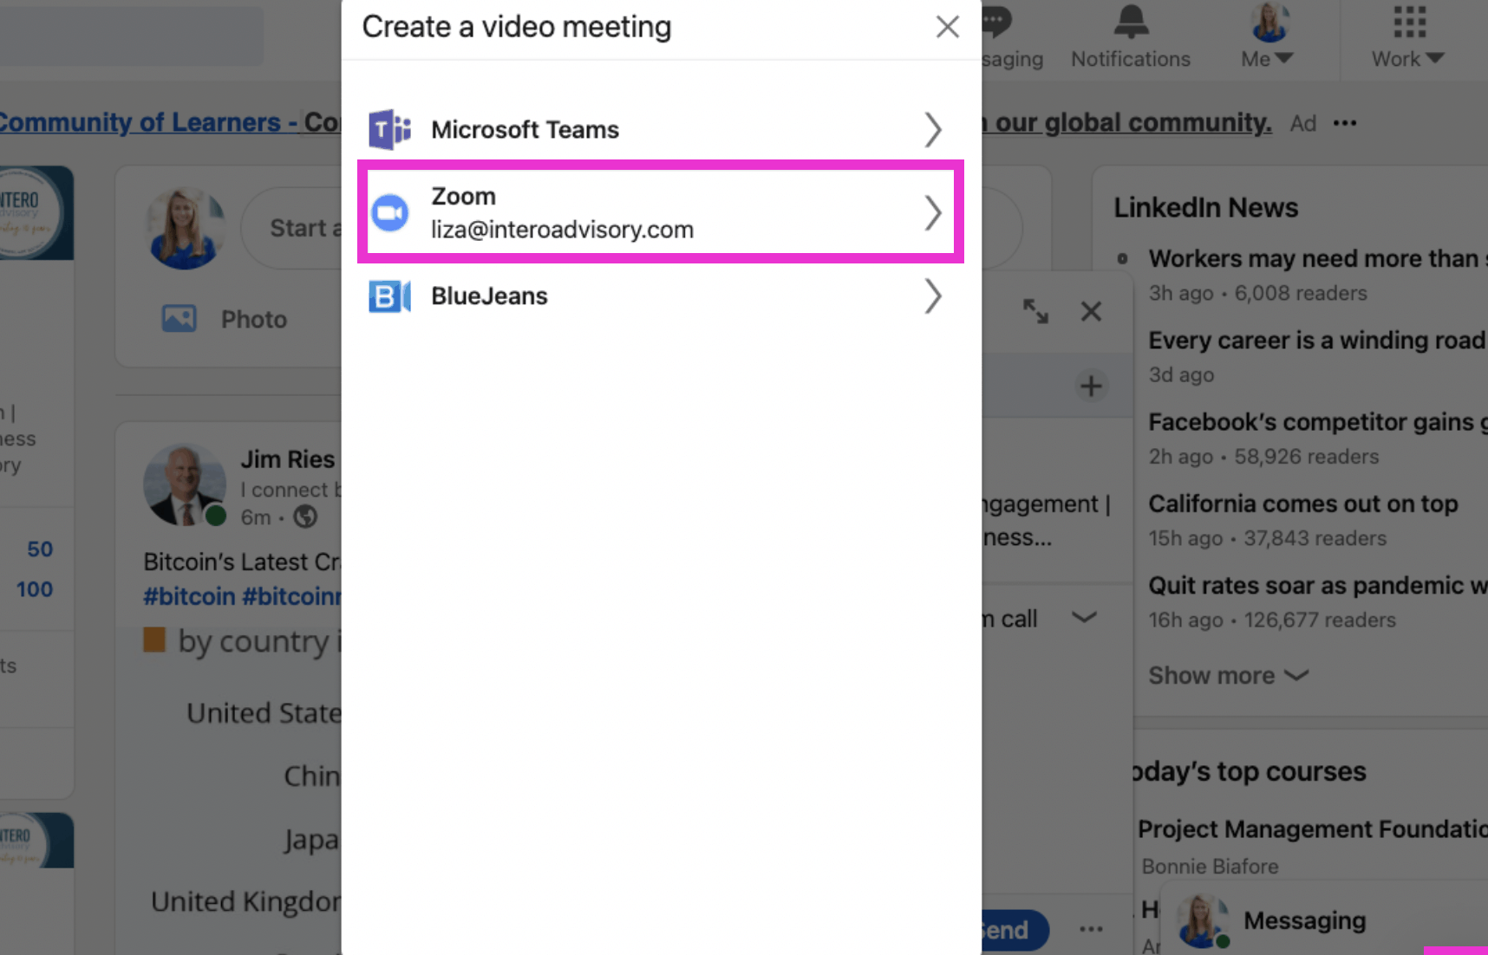Expand the messaging conversation window
1488x955 pixels.
(x=1035, y=311)
